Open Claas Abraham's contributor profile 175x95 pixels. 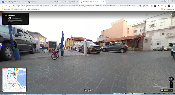point(15,18)
